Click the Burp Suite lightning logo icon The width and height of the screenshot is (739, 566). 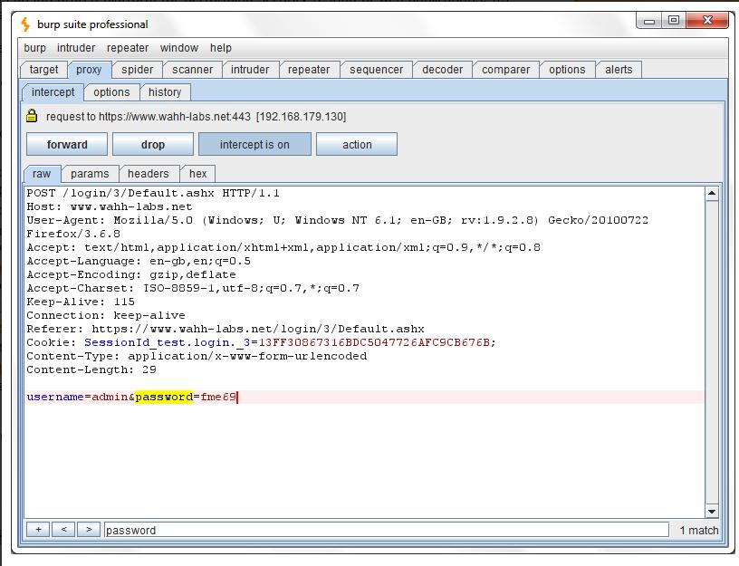pyautogui.click(x=25, y=24)
